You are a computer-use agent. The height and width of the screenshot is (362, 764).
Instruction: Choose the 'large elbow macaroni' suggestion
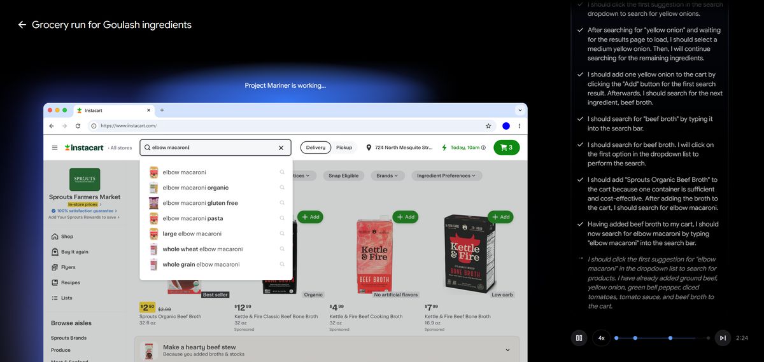(x=216, y=233)
